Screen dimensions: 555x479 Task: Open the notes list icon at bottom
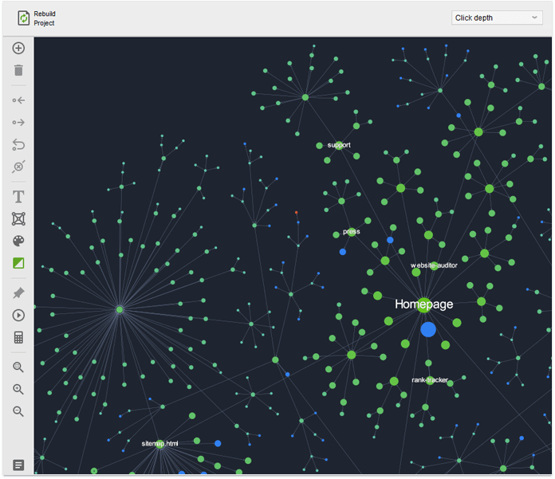coord(18,465)
